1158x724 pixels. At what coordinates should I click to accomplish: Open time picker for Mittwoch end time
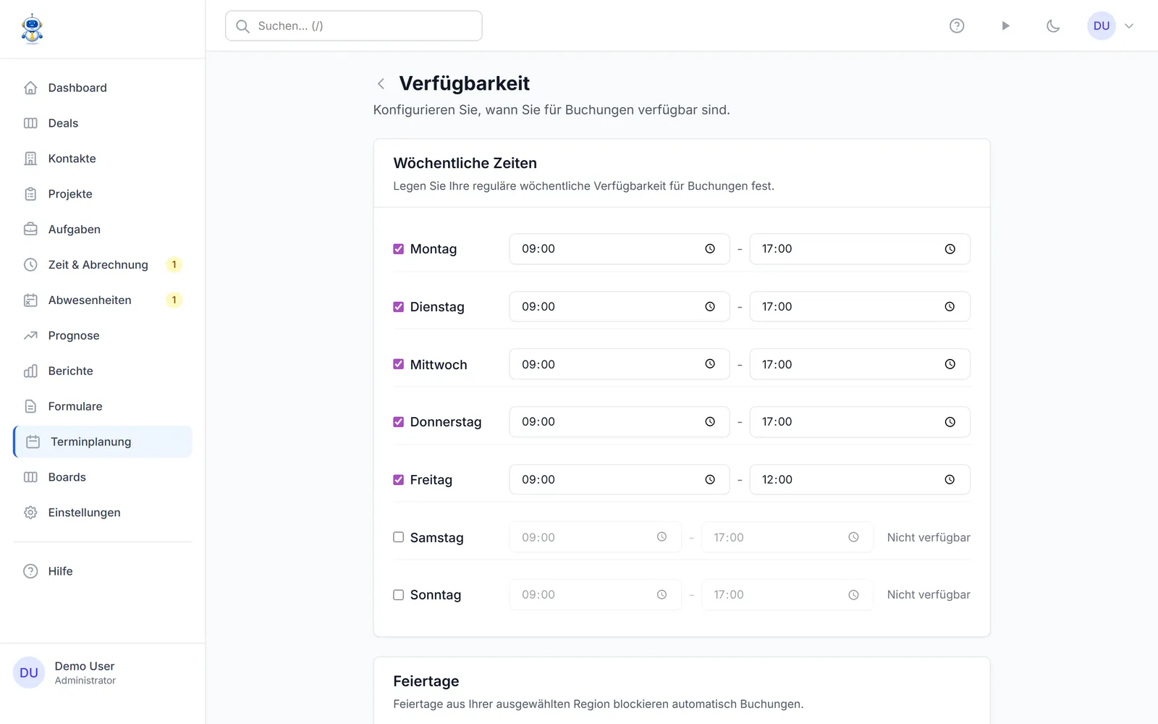(950, 364)
